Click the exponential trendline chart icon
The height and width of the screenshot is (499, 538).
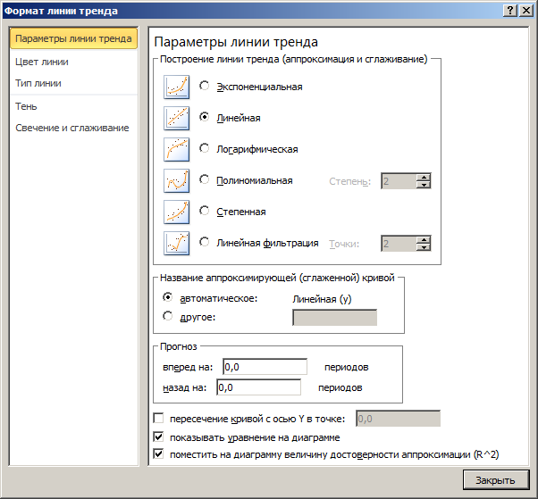176,87
